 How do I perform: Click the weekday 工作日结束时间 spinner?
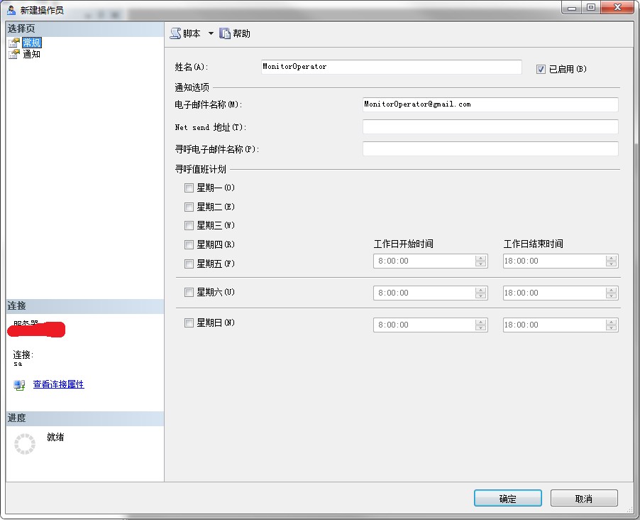(x=611, y=261)
